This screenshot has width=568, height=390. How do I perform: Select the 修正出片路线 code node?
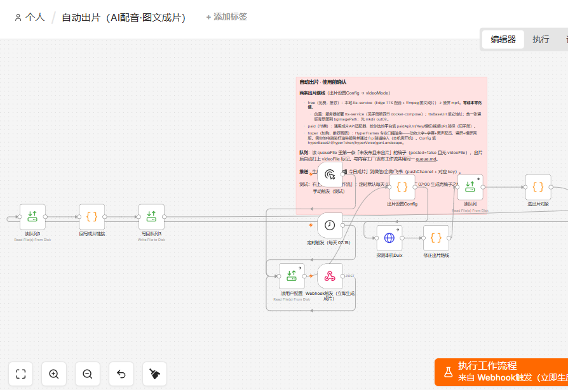(436, 238)
